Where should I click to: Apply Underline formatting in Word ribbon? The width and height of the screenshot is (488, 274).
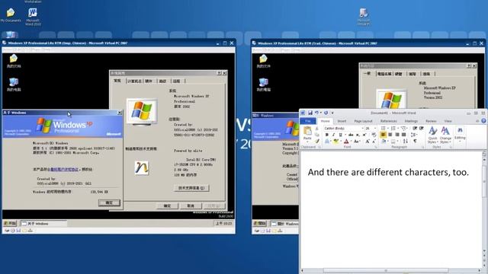click(341, 135)
